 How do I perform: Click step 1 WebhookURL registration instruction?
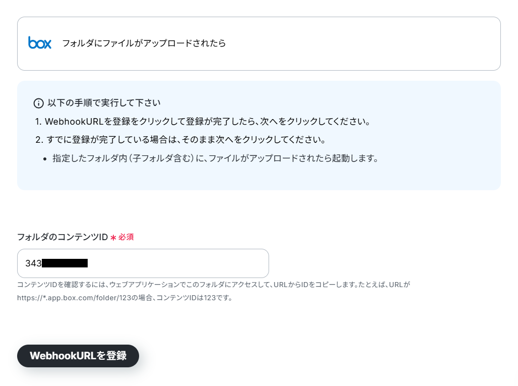203,122
